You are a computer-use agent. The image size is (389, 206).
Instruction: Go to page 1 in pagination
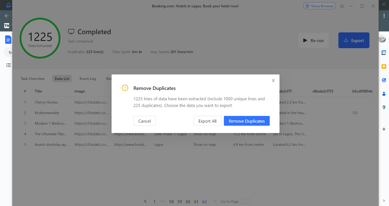point(154,202)
